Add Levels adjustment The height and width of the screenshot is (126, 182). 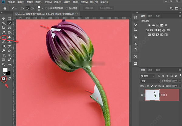pos(153,25)
